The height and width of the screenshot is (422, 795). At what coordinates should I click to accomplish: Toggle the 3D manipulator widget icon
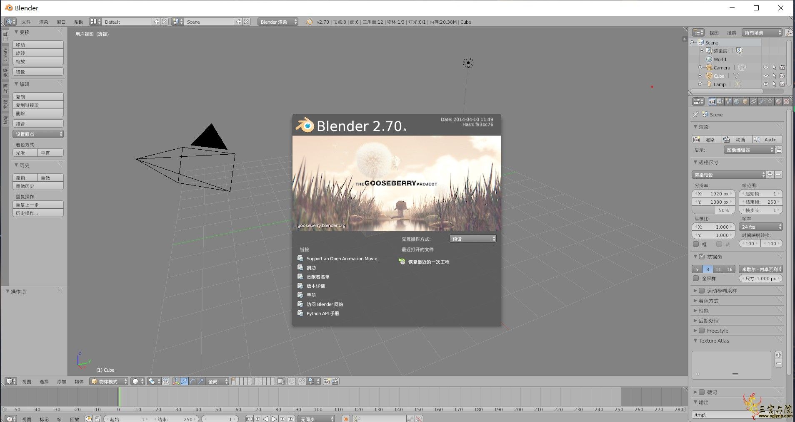click(176, 381)
